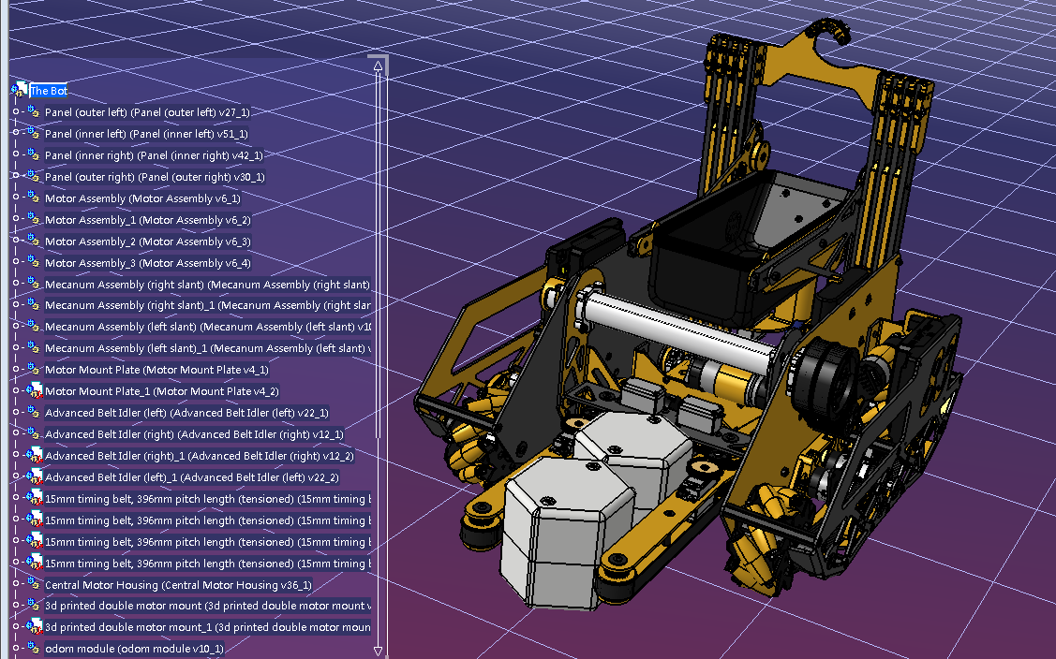Screen dimensions: 1056x659
Task: Click the Motor Mount Plate_1 icon
Action: click(33, 391)
